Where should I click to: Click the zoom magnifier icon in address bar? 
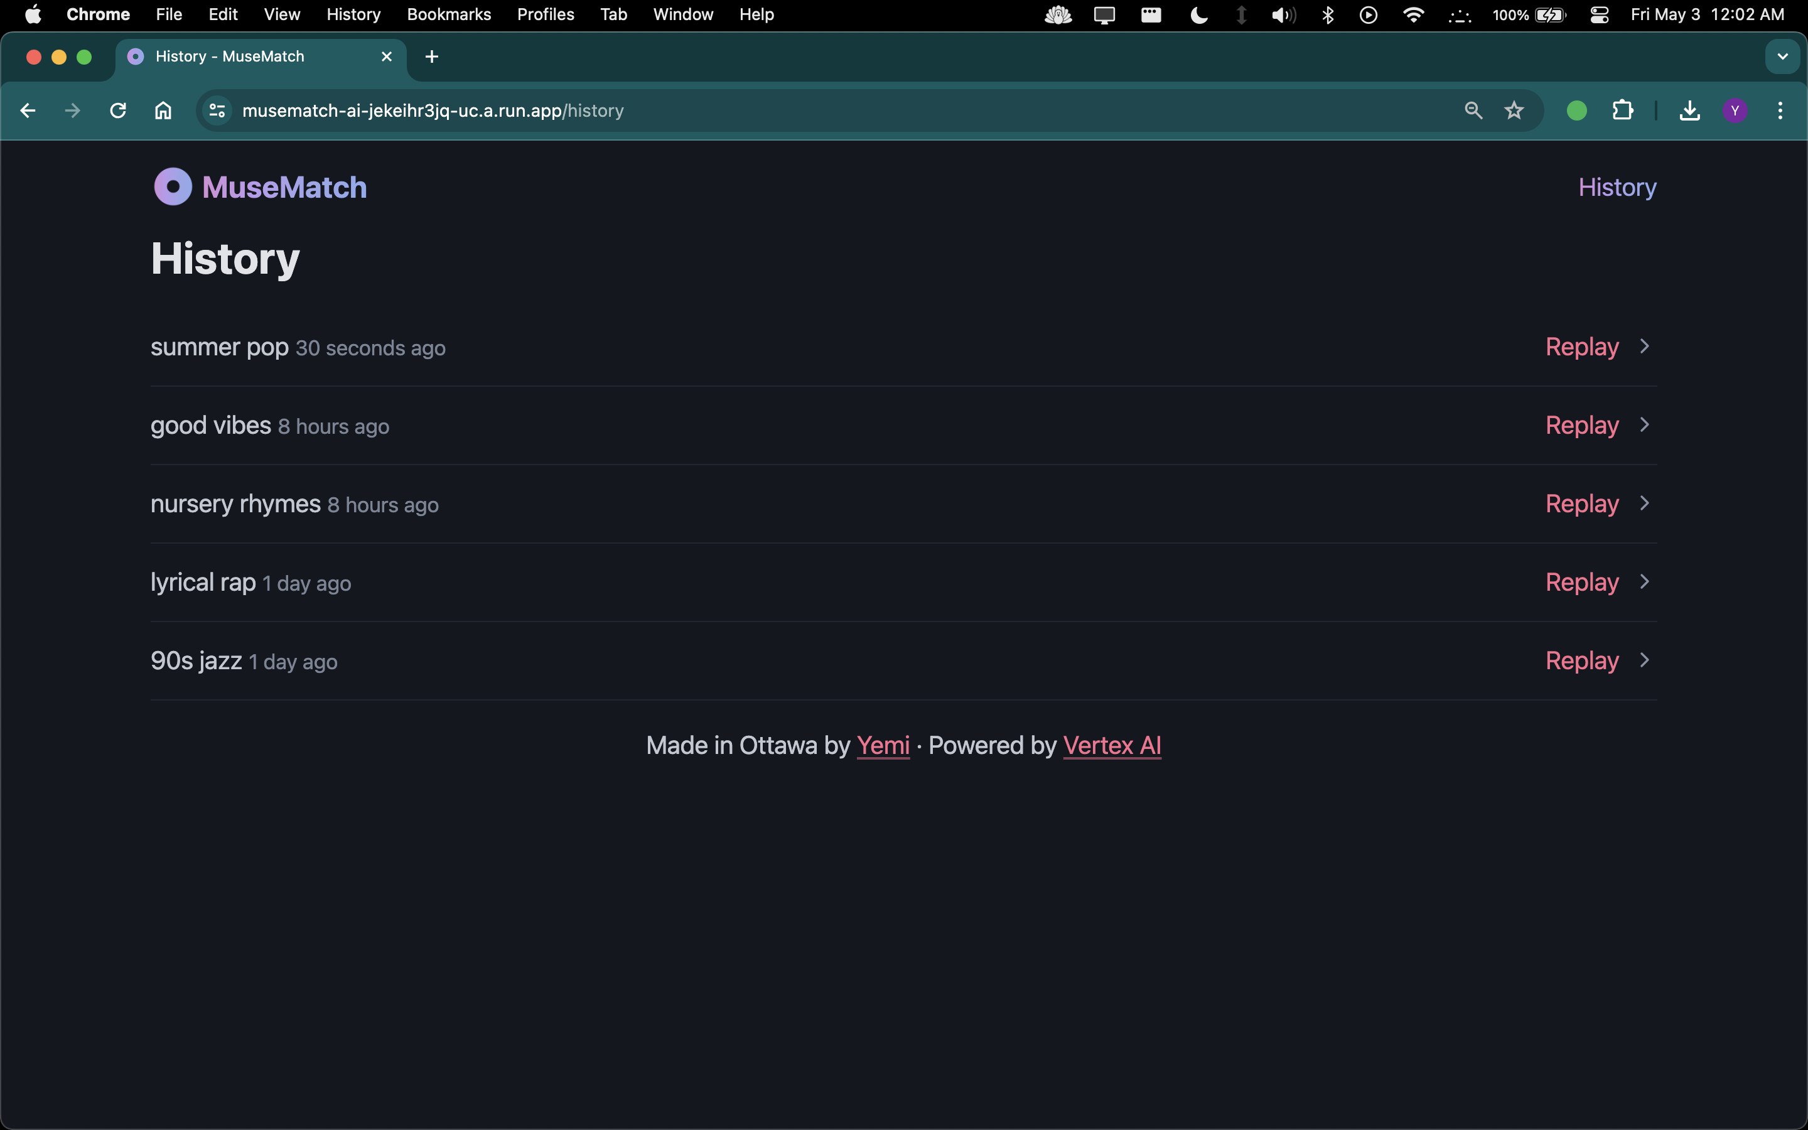(x=1473, y=110)
